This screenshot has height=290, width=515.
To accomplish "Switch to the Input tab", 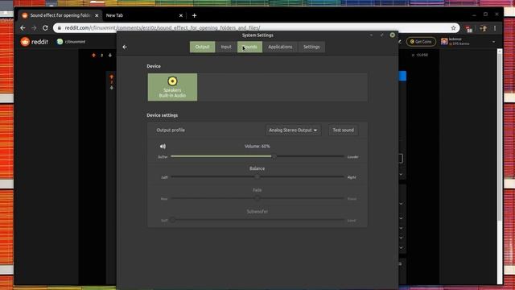I will click(226, 47).
